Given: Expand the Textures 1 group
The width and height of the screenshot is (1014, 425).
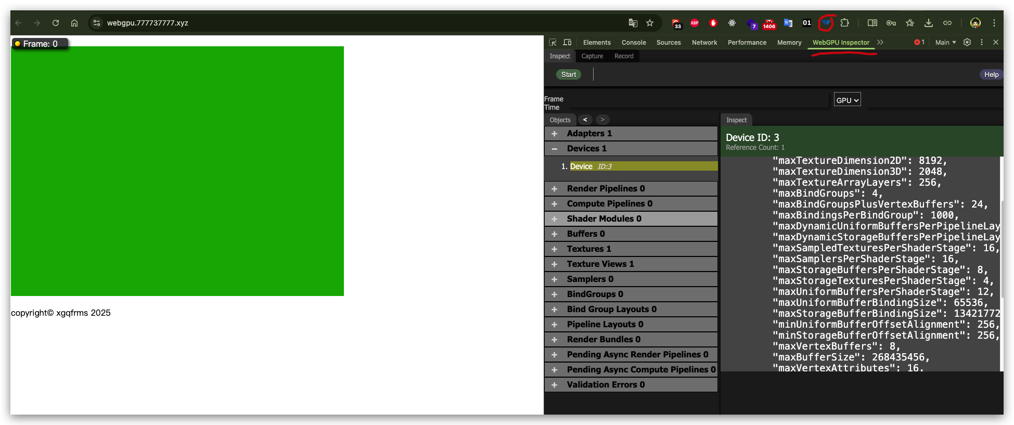Looking at the screenshot, I should (631, 249).
